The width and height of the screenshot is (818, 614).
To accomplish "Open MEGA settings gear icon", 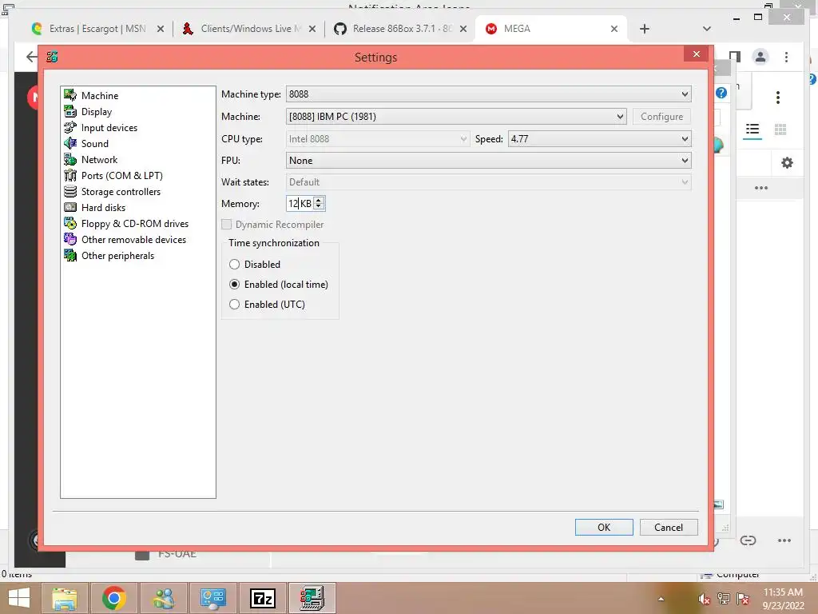I will 787,163.
